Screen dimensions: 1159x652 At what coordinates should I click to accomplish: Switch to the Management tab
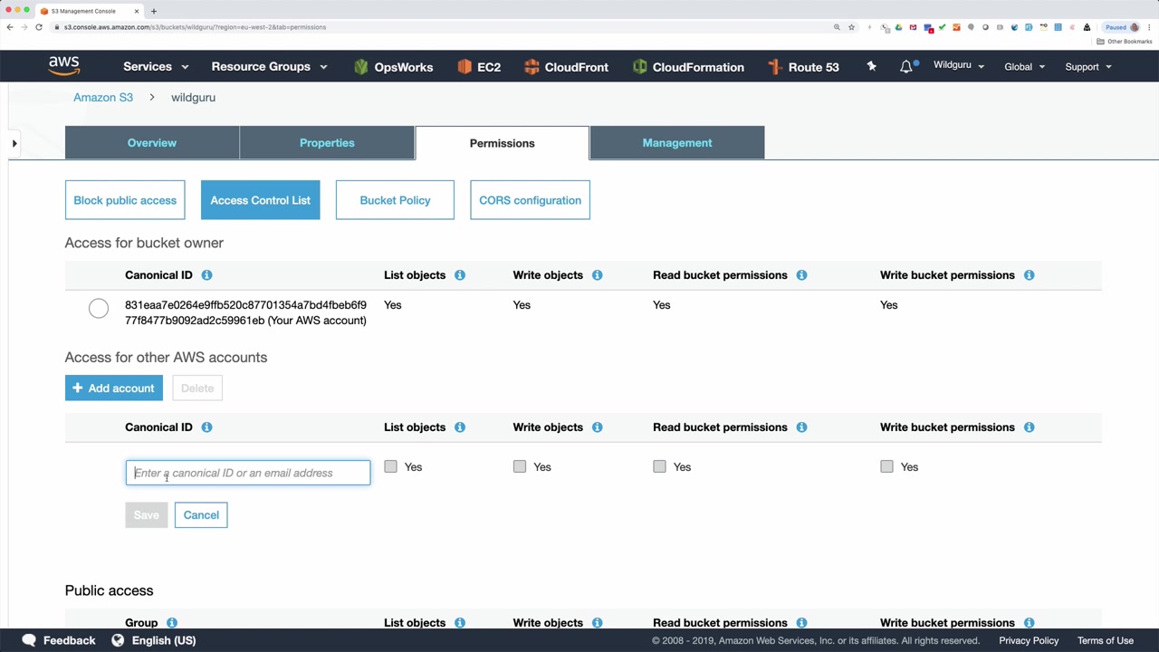pos(677,143)
